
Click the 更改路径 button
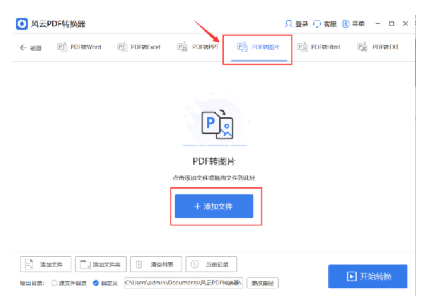coord(262,283)
